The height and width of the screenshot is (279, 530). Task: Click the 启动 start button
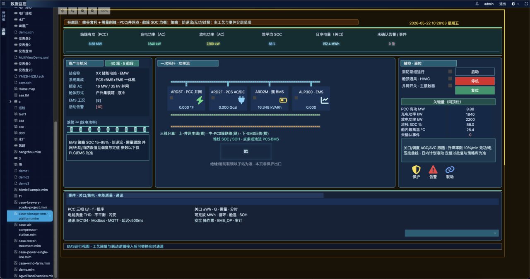(x=475, y=72)
